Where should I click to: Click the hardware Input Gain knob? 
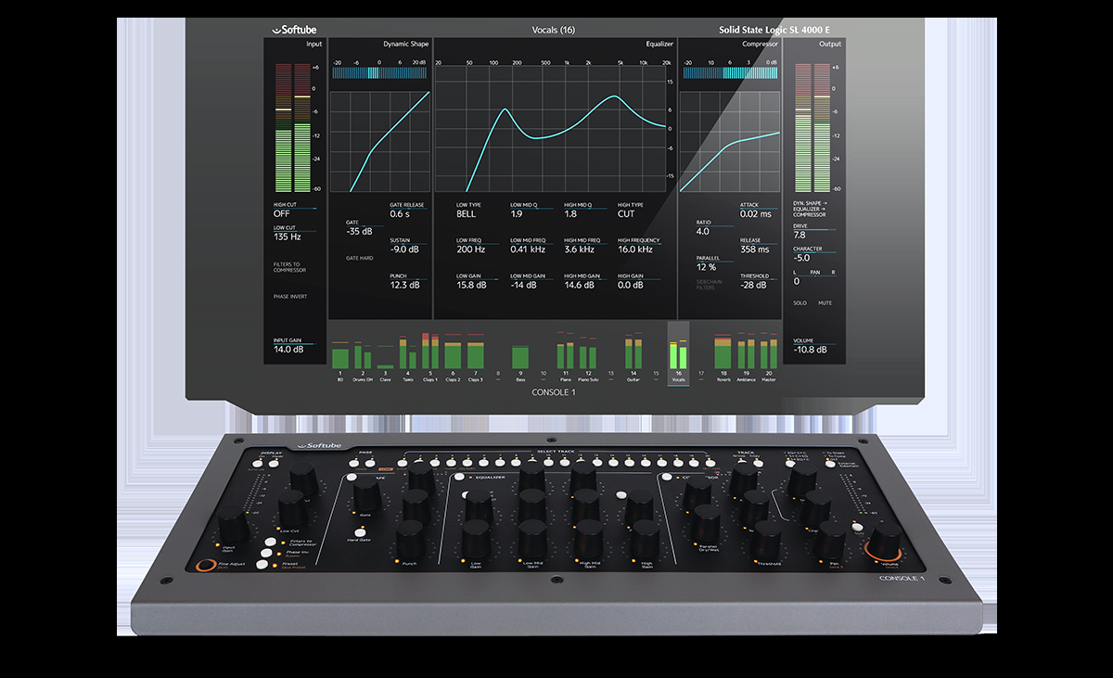(233, 526)
